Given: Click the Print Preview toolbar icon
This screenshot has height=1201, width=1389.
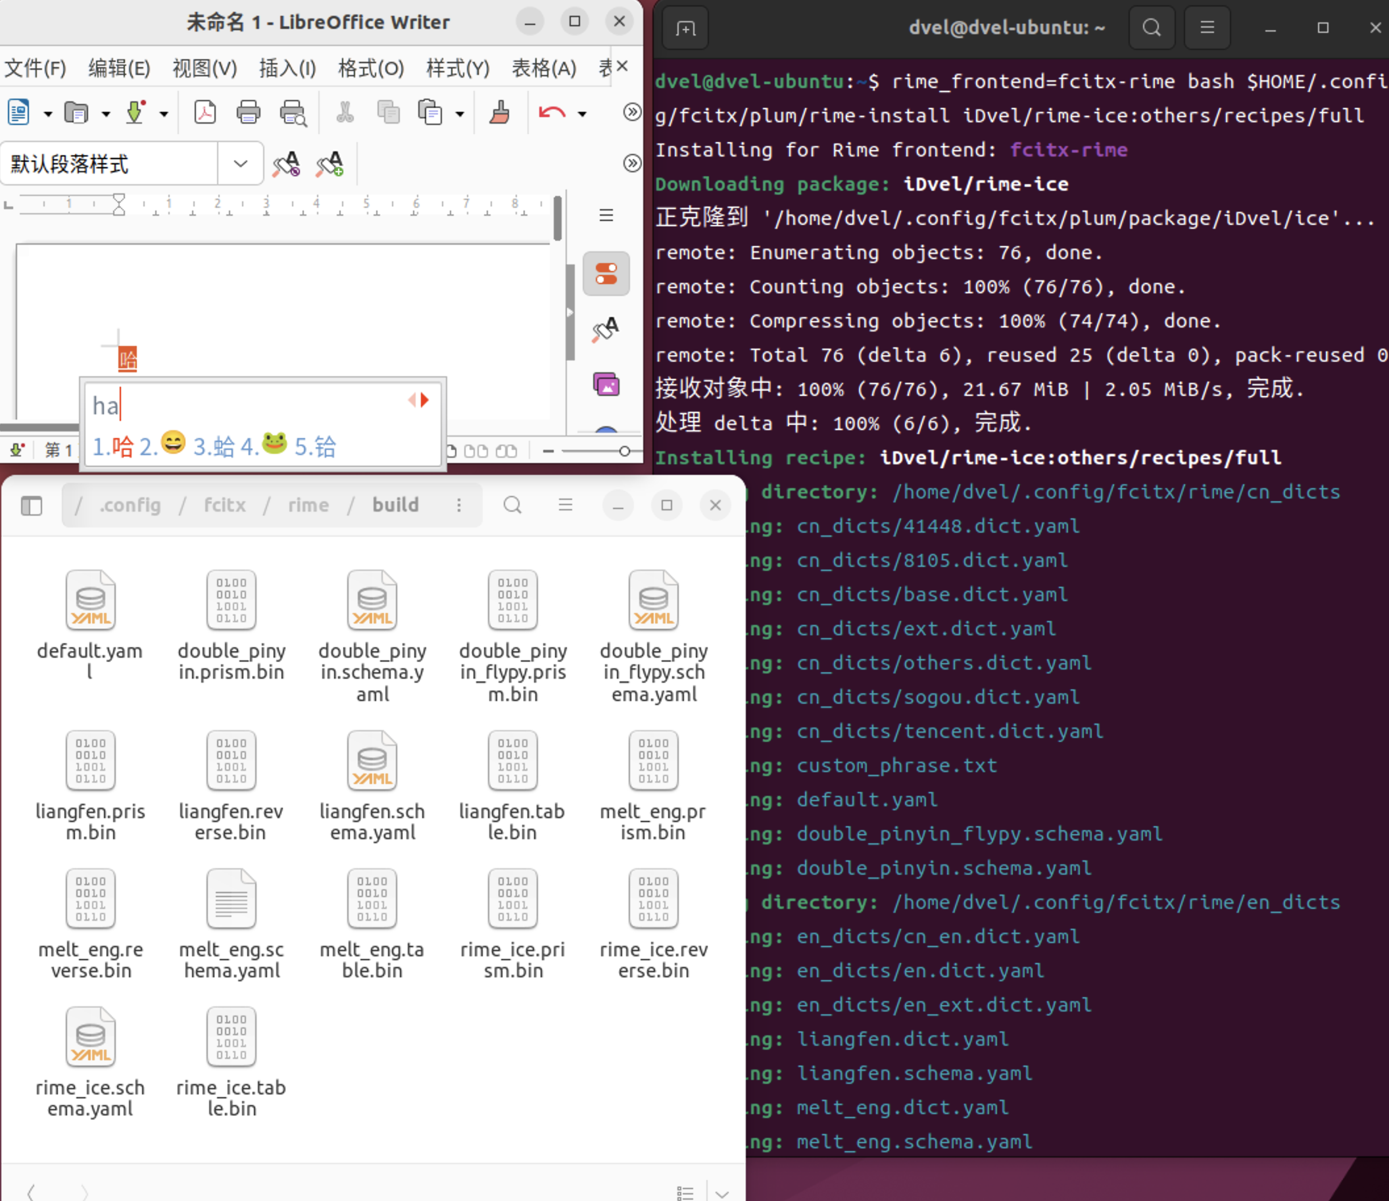Looking at the screenshot, I should 293,112.
